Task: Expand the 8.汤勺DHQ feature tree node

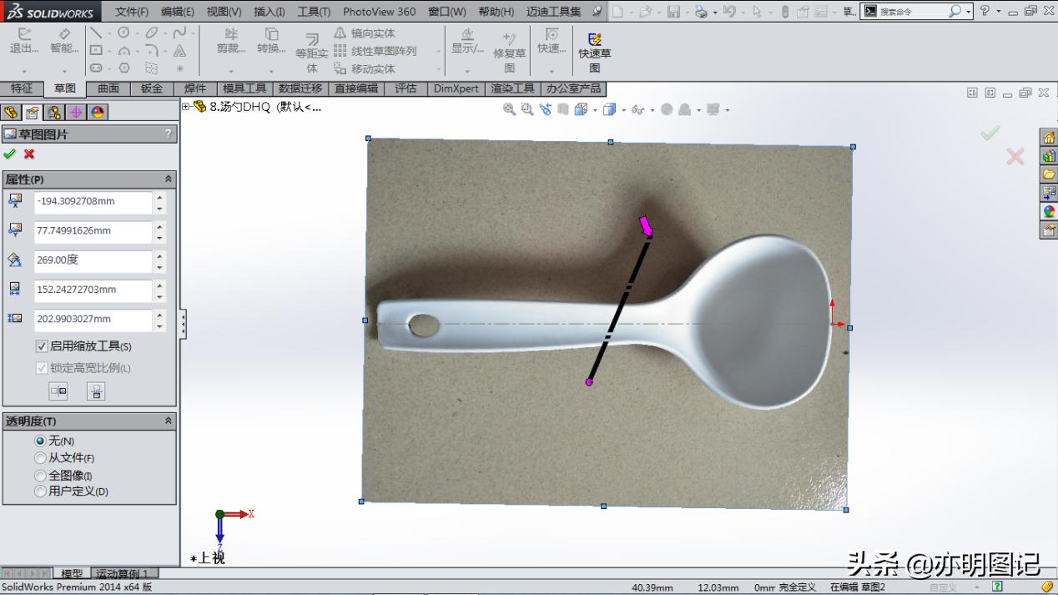Action: click(x=186, y=107)
